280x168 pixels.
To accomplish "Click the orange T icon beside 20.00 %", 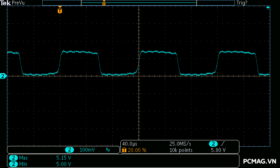I will coord(124,150).
